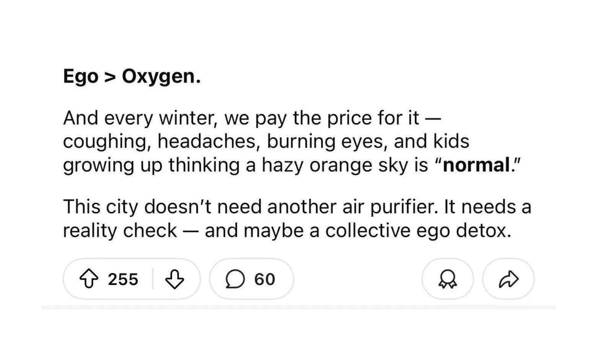The width and height of the screenshot is (612, 344).
Task: Click the 255 vote score
Action: click(123, 279)
